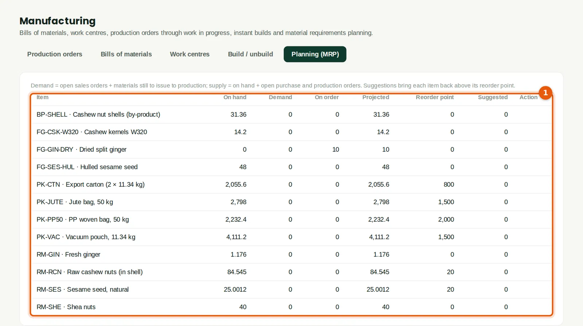Select the RM-RCN Raw cashew nuts row
The image size is (583, 326).
click(x=291, y=272)
